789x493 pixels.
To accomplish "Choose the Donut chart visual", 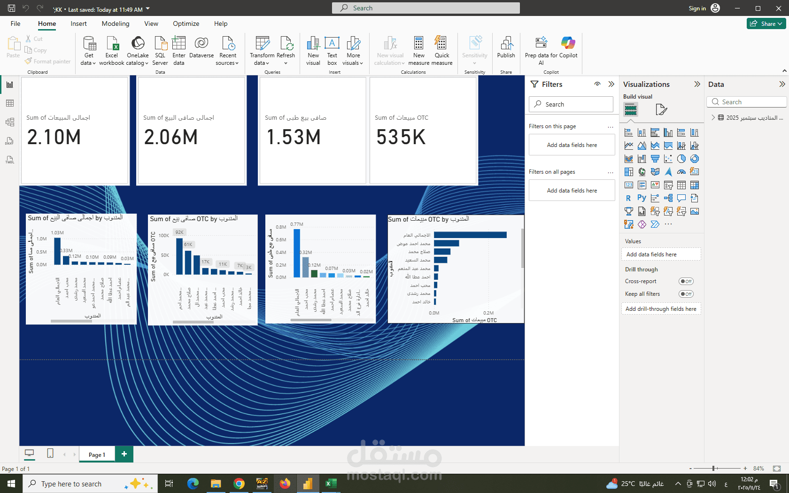I will point(694,159).
